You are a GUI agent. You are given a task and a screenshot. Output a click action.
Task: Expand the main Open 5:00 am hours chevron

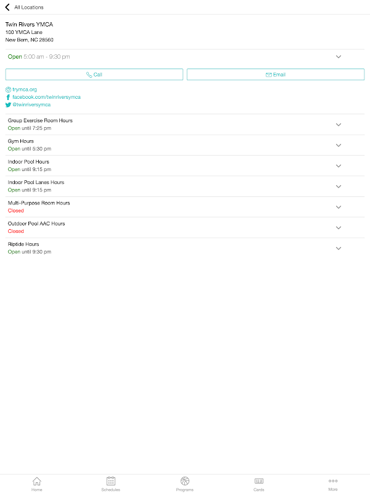click(x=339, y=57)
